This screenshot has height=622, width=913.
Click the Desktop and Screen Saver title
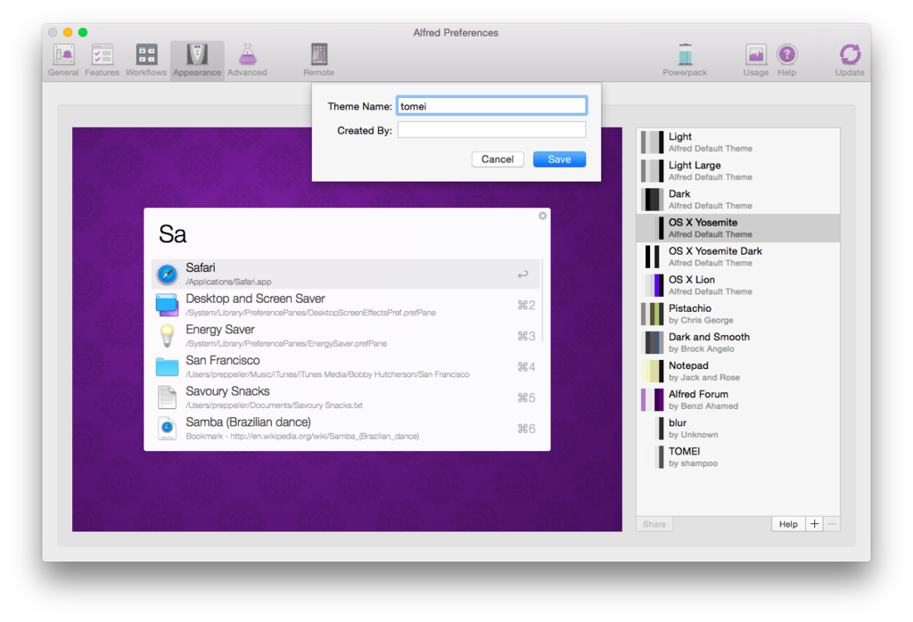[255, 299]
